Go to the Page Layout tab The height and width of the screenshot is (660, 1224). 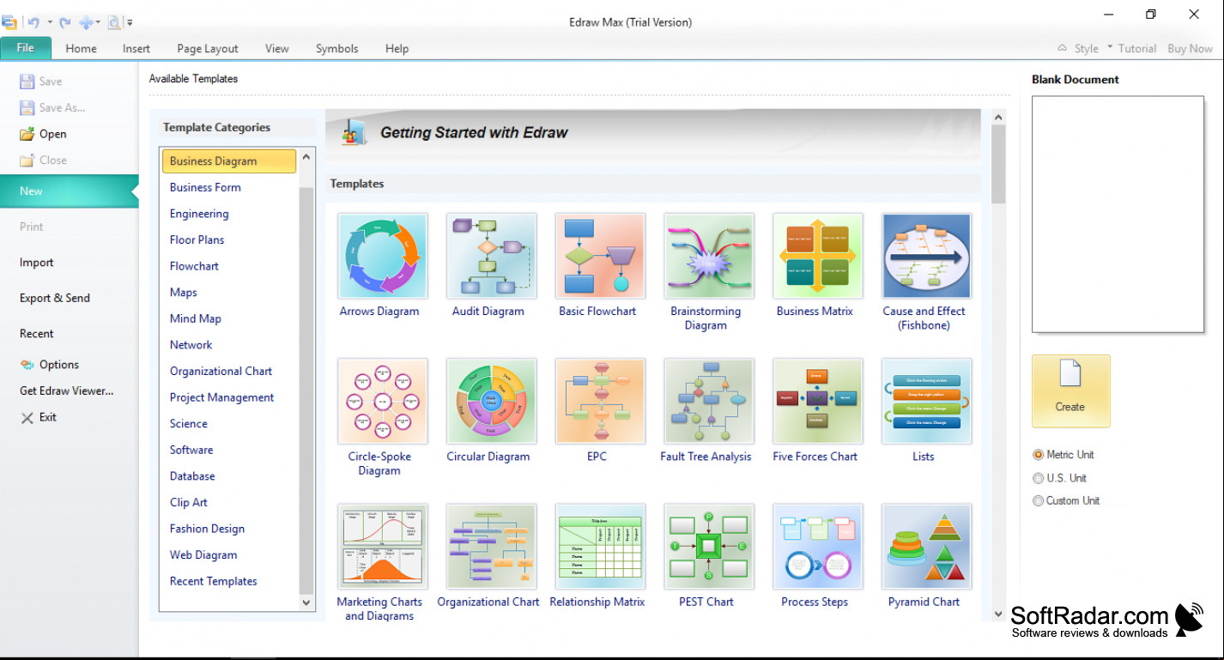[208, 48]
